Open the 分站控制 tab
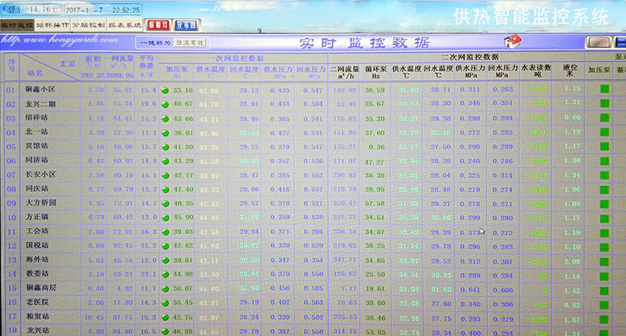 point(88,24)
